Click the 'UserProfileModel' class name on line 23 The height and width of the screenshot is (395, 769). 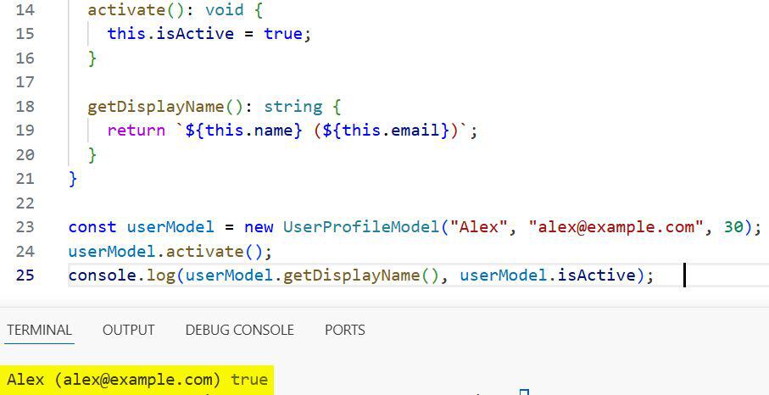[361, 227]
